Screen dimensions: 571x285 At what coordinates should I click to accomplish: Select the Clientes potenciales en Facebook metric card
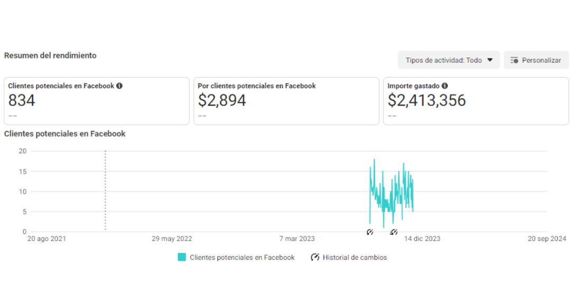point(97,101)
